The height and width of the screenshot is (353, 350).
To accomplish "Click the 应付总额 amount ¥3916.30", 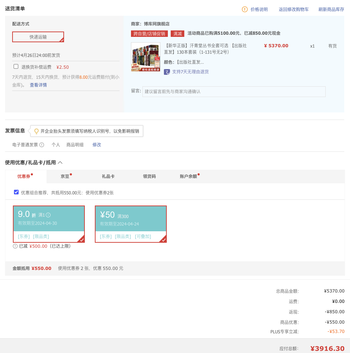I will [327, 348].
